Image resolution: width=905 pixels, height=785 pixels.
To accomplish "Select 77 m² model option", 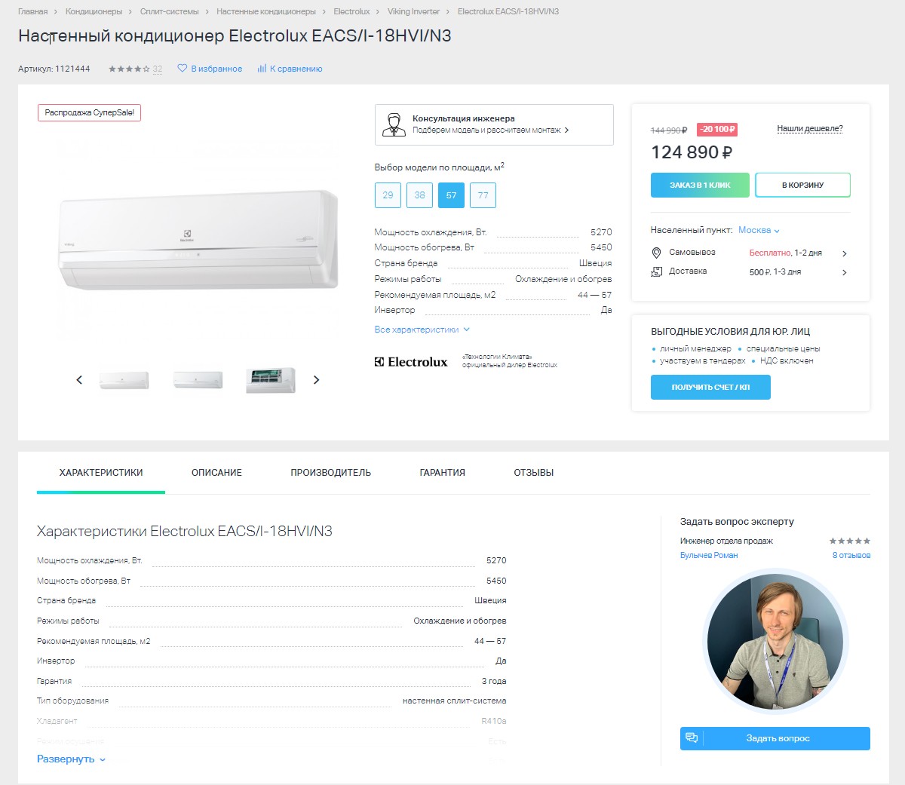I will (x=483, y=195).
